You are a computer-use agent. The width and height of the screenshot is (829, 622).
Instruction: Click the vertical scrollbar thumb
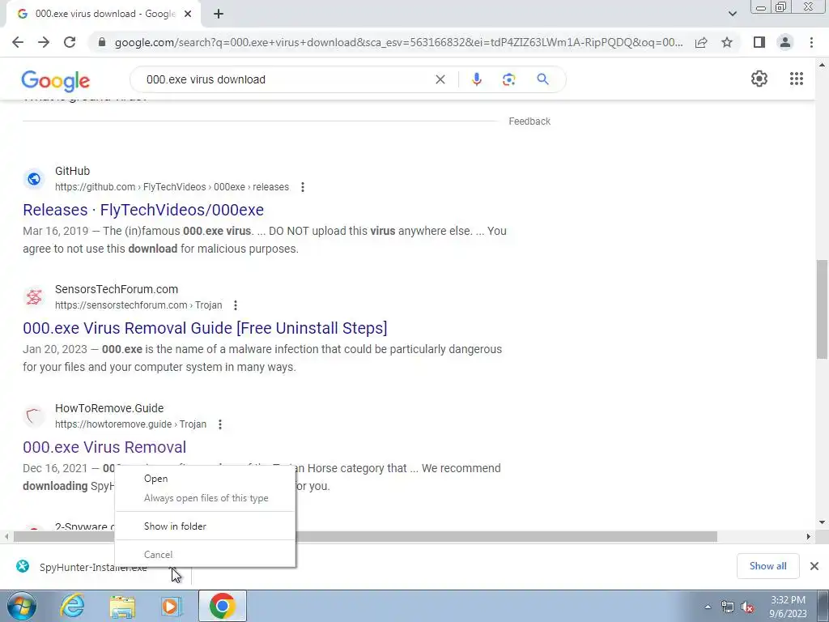point(823,309)
